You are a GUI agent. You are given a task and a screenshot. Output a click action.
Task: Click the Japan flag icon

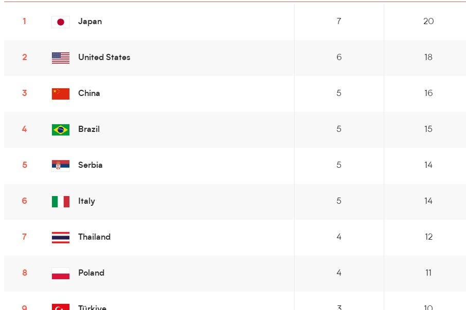click(61, 22)
